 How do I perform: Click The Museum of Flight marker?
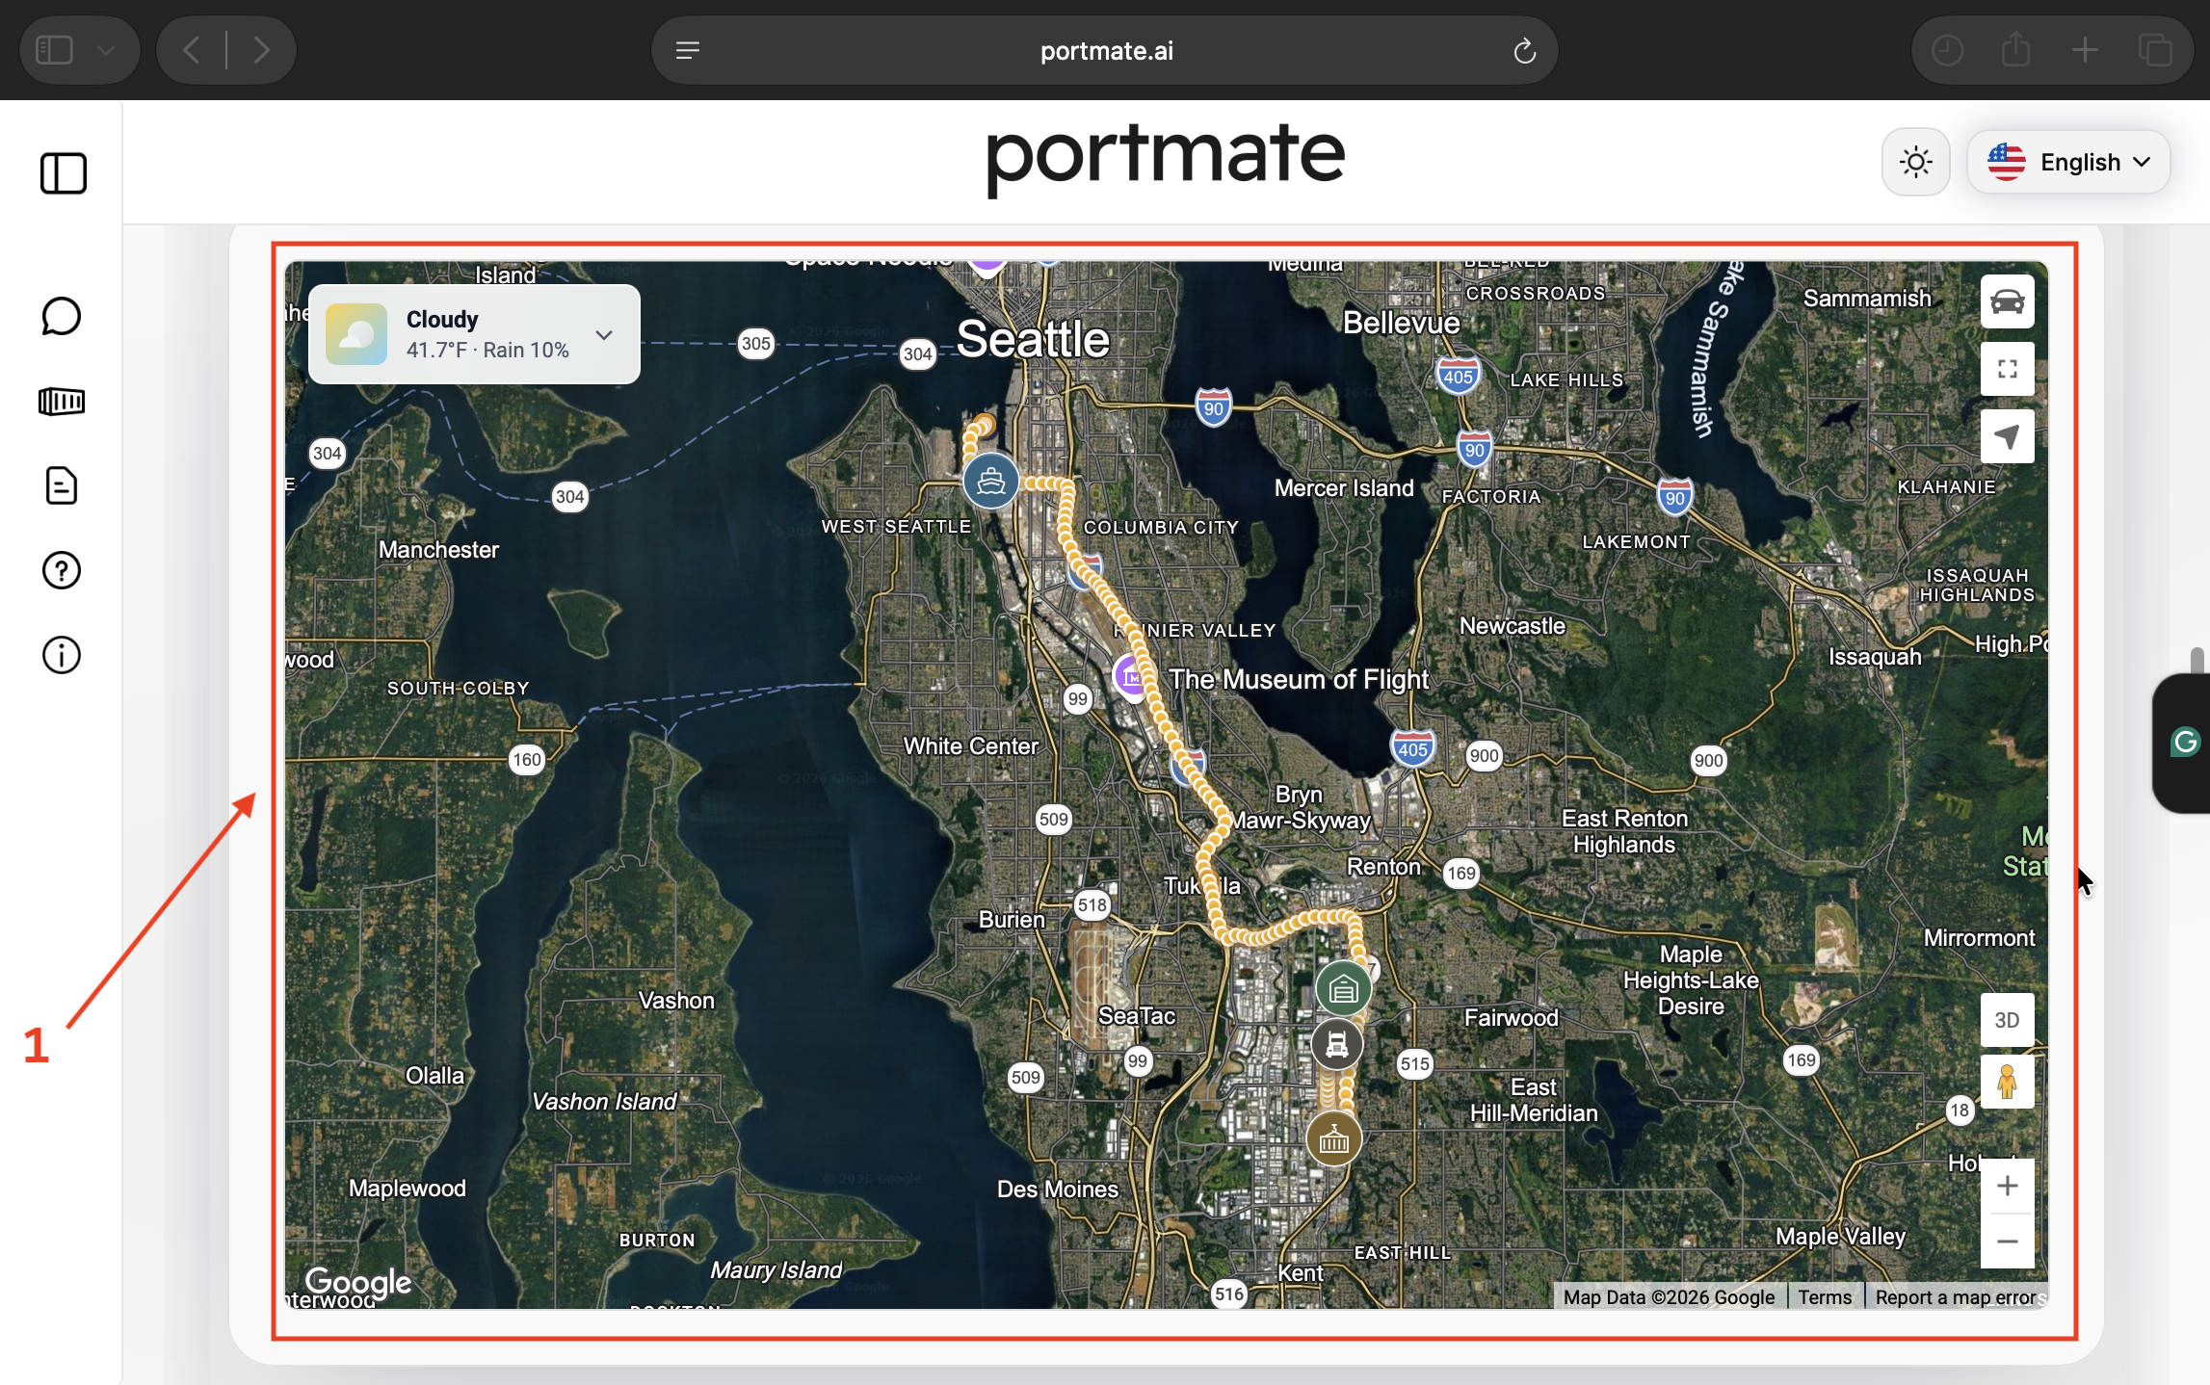pos(1131,677)
